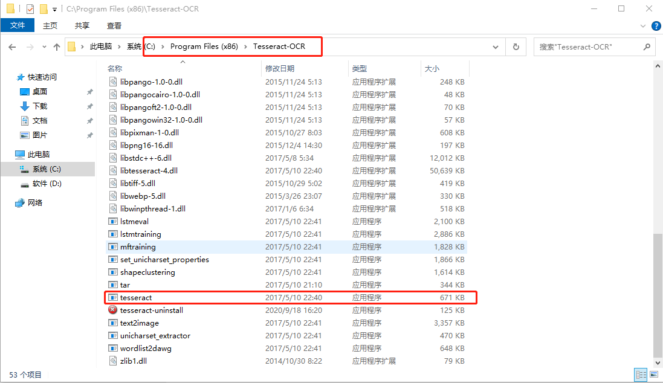Expand the ribbon with the chevron
Image resolution: width=663 pixels, height=383 pixels.
(642, 26)
